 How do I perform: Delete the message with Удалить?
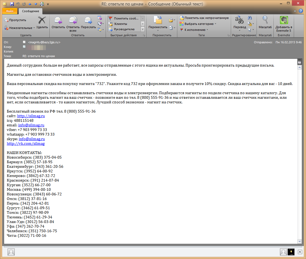[x=42, y=23]
